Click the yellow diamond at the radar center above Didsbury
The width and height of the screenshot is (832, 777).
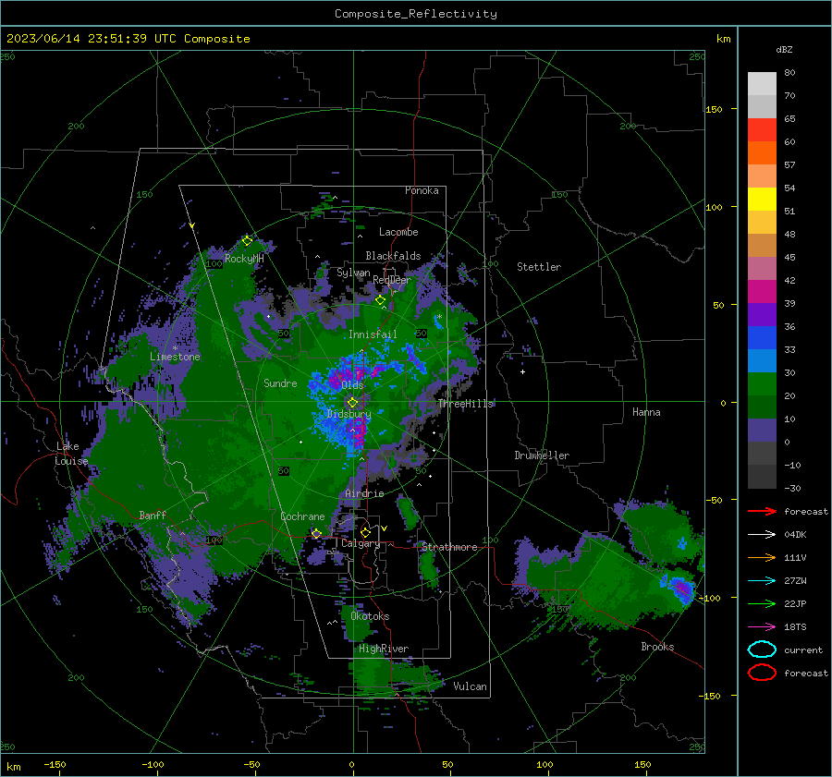coord(352,402)
